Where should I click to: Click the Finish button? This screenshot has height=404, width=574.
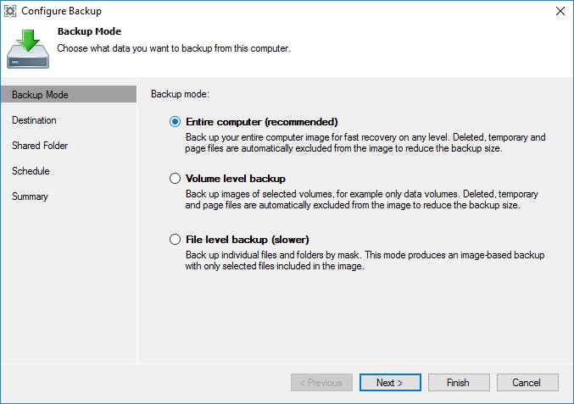point(459,383)
